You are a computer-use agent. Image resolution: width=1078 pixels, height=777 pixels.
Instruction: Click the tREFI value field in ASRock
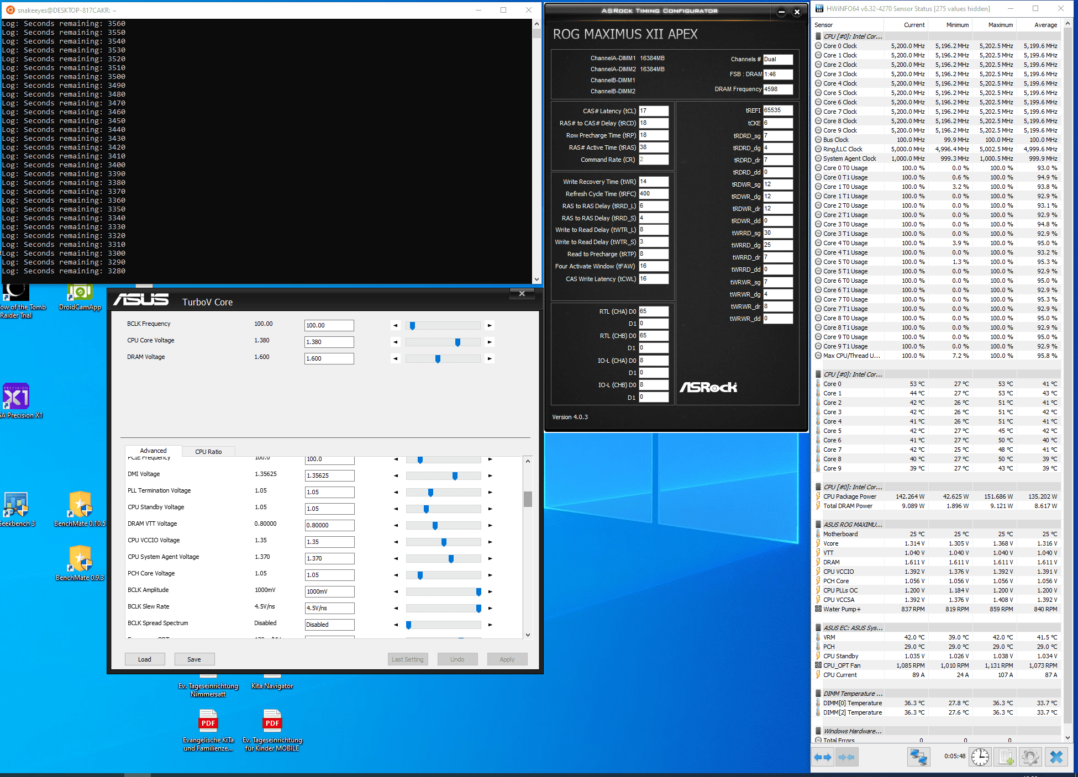[x=778, y=110]
